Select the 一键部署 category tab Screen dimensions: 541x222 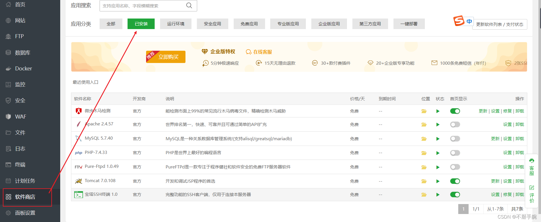(x=409, y=24)
